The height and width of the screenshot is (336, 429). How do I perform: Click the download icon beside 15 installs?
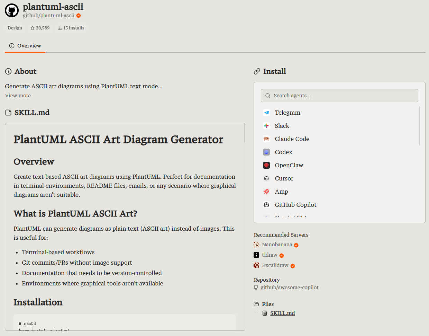pos(60,28)
